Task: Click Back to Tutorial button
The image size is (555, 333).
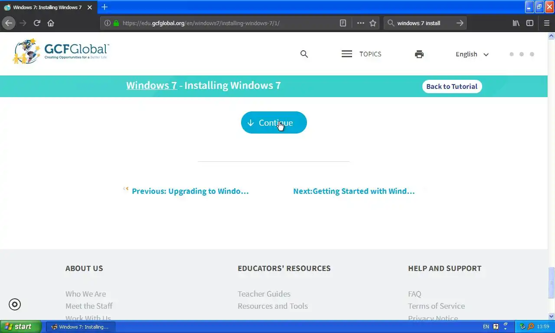Action: click(452, 86)
